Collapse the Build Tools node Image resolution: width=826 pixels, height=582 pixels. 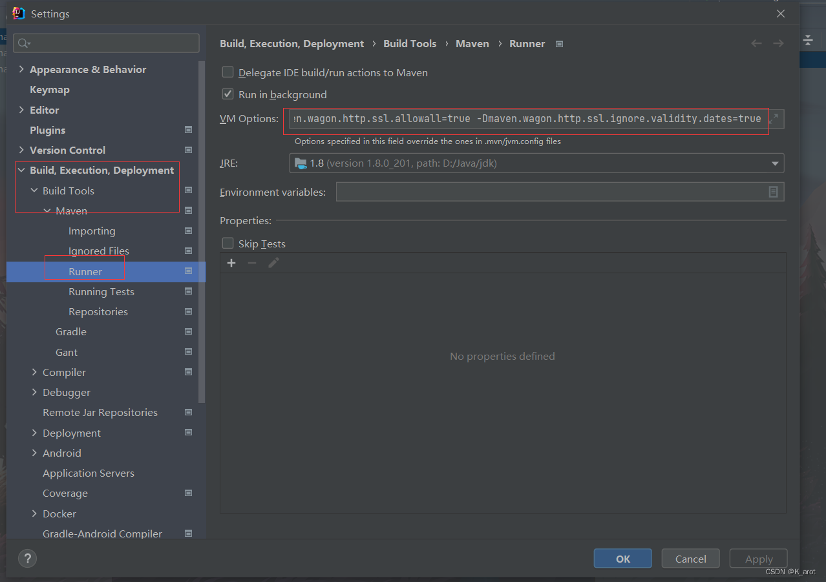(34, 191)
